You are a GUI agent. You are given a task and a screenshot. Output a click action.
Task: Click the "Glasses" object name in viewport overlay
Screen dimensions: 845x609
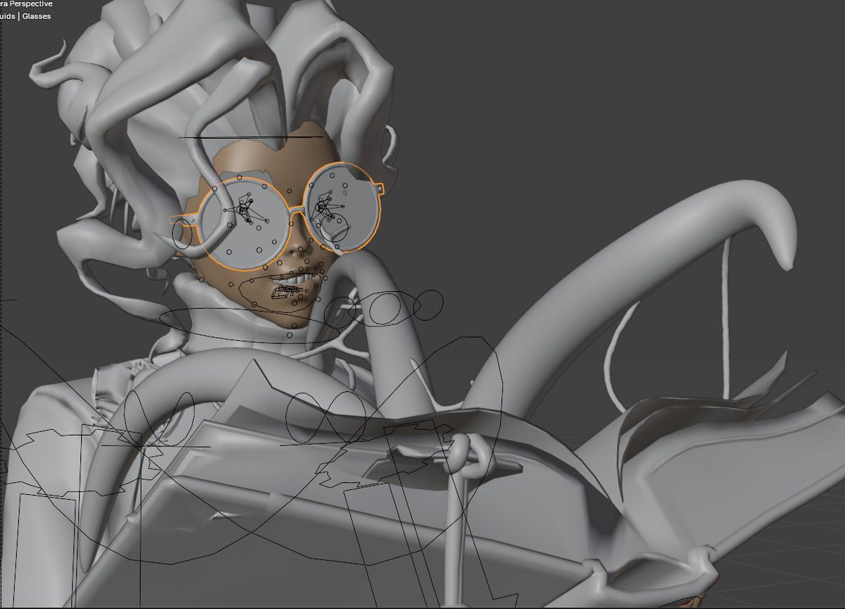click(x=37, y=16)
